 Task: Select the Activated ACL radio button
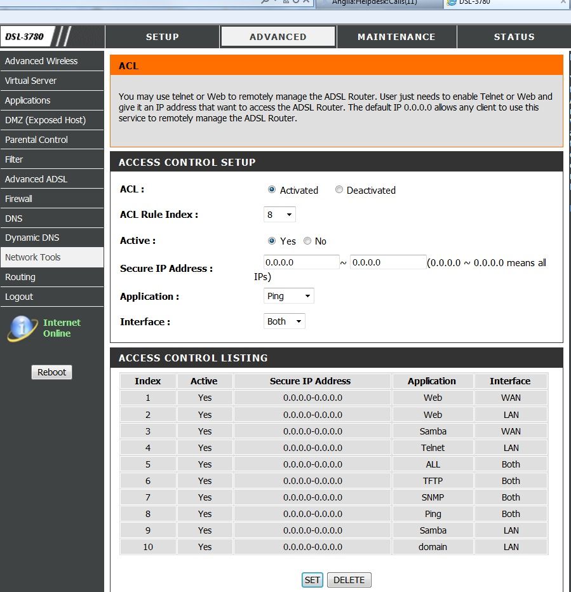(x=272, y=190)
